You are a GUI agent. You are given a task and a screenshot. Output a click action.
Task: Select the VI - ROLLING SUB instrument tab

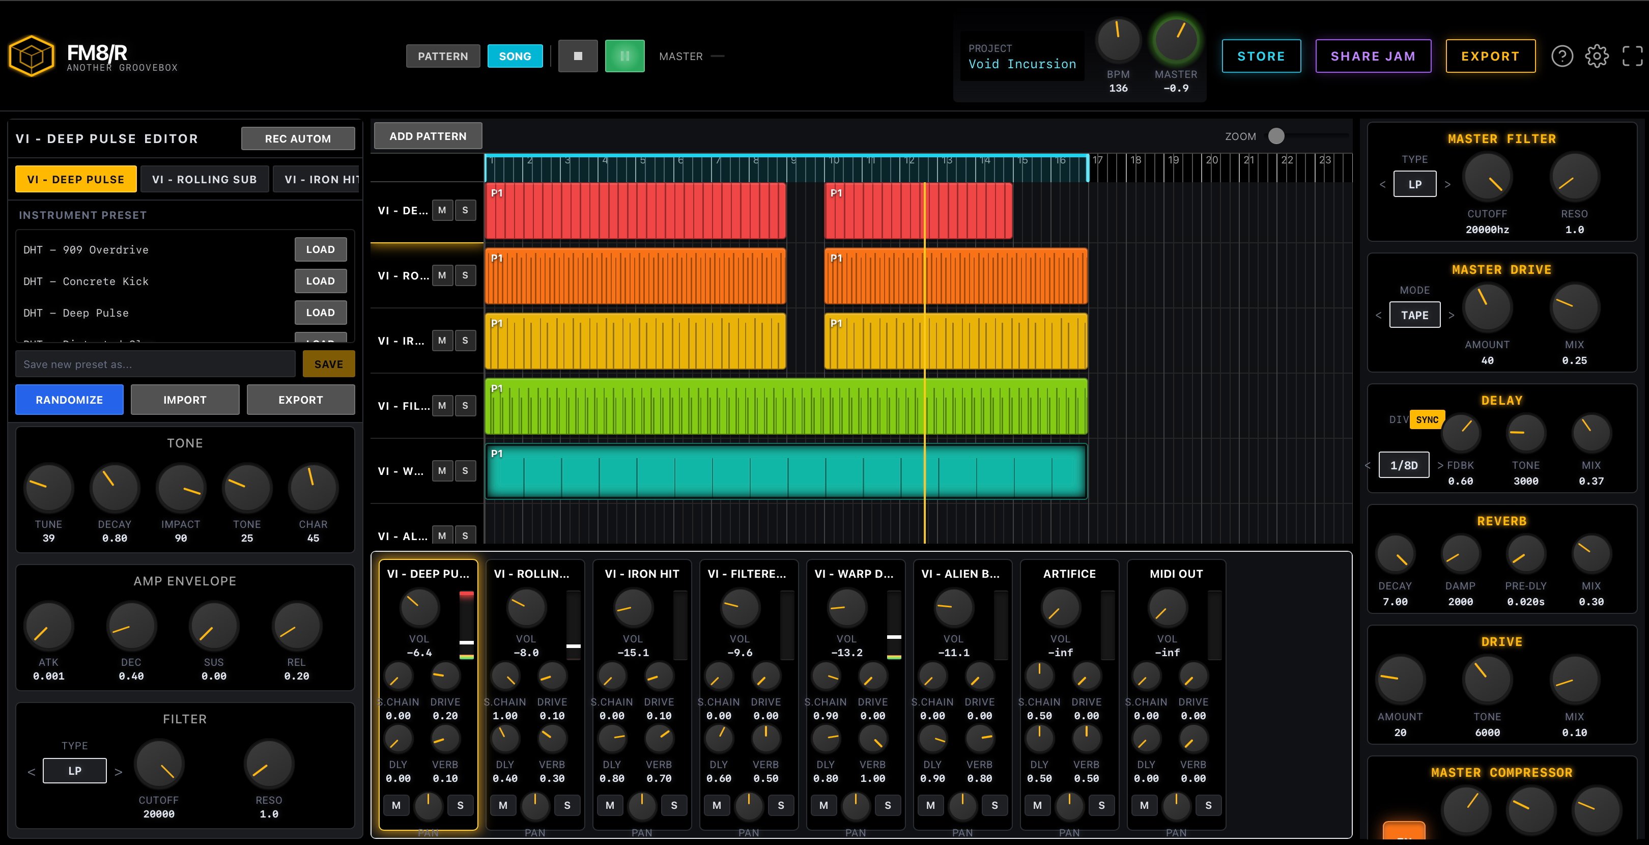[x=204, y=179]
